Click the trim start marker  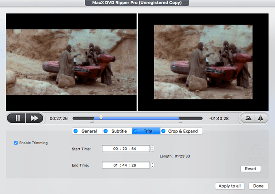click(92, 121)
